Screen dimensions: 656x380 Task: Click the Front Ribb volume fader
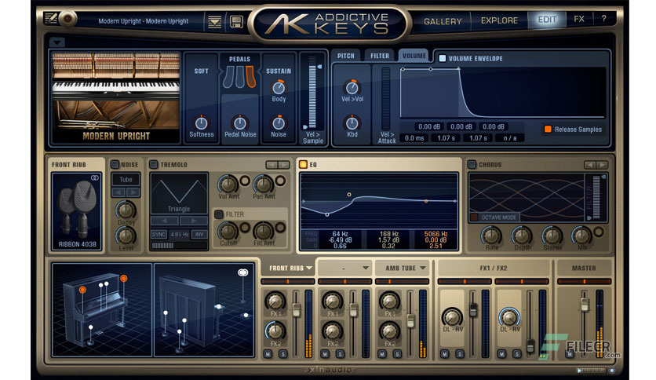coord(296,309)
